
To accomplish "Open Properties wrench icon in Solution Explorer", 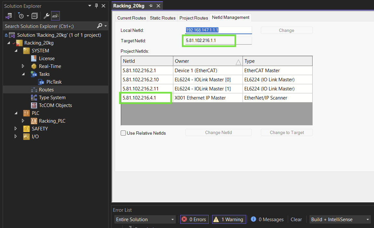I will [46, 16].
